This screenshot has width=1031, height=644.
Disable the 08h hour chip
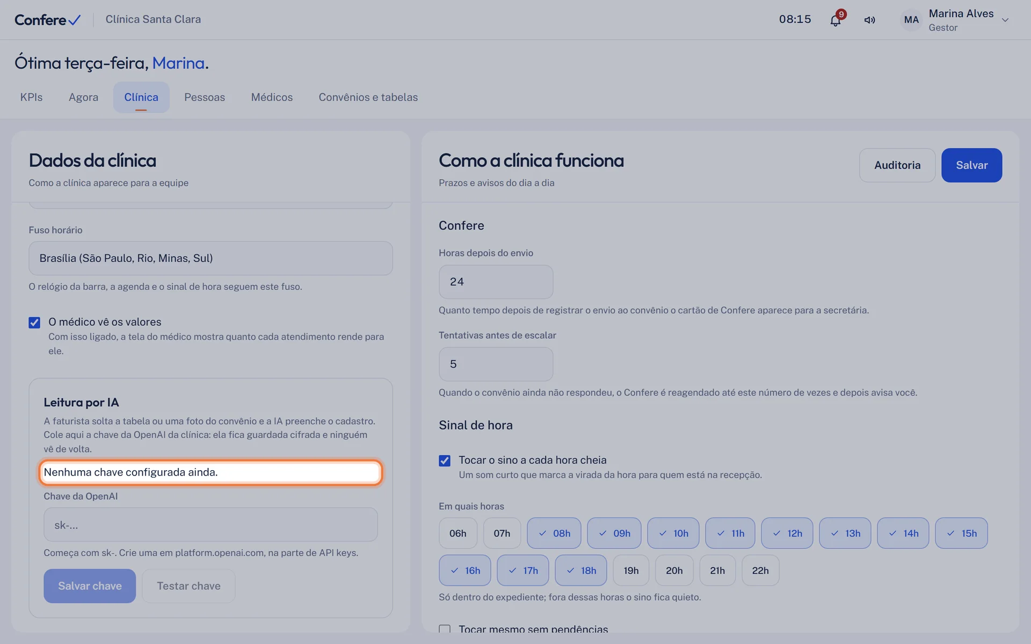pyautogui.click(x=554, y=533)
